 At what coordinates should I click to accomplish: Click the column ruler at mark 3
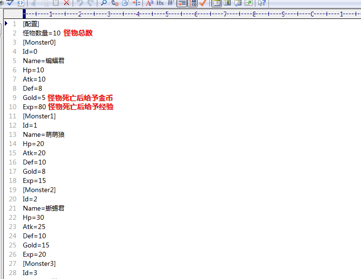[x=109, y=14]
